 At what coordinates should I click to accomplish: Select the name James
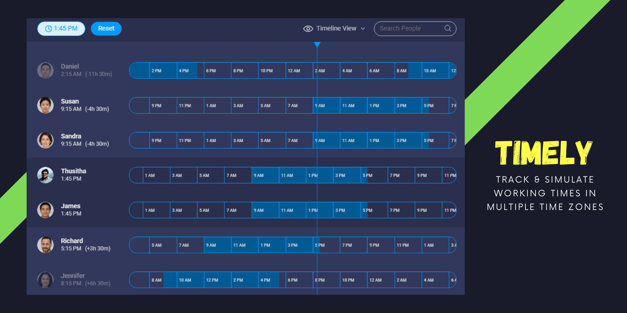[x=71, y=206]
